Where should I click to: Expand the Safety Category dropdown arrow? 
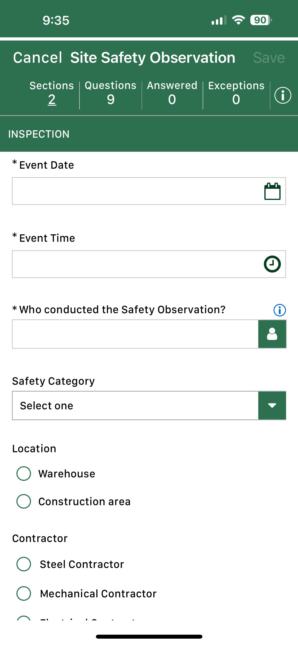[x=272, y=405]
